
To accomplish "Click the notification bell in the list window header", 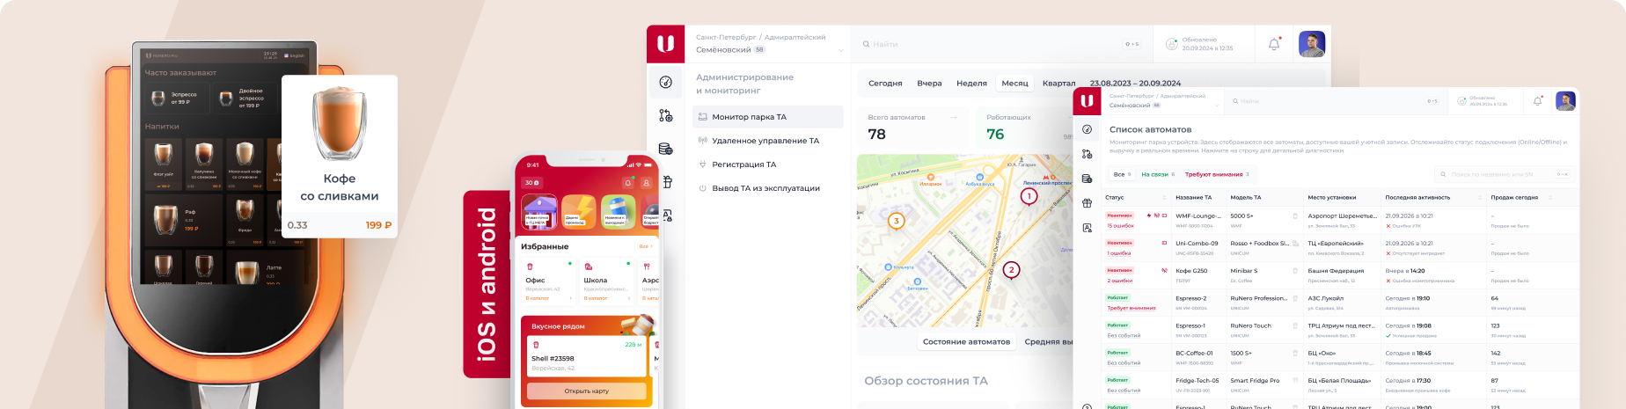I will [1538, 101].
